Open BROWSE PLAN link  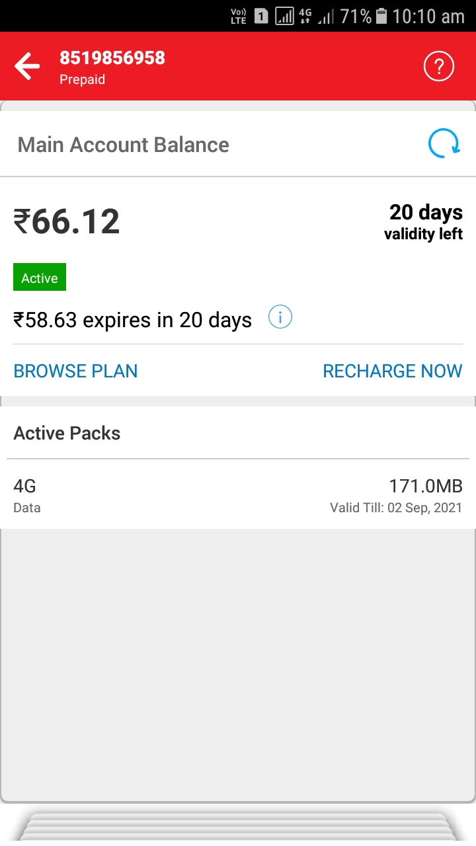[x=76, y=371]
